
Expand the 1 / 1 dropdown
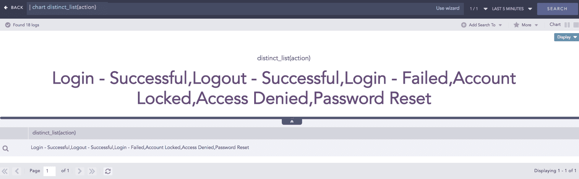(485, 9)
